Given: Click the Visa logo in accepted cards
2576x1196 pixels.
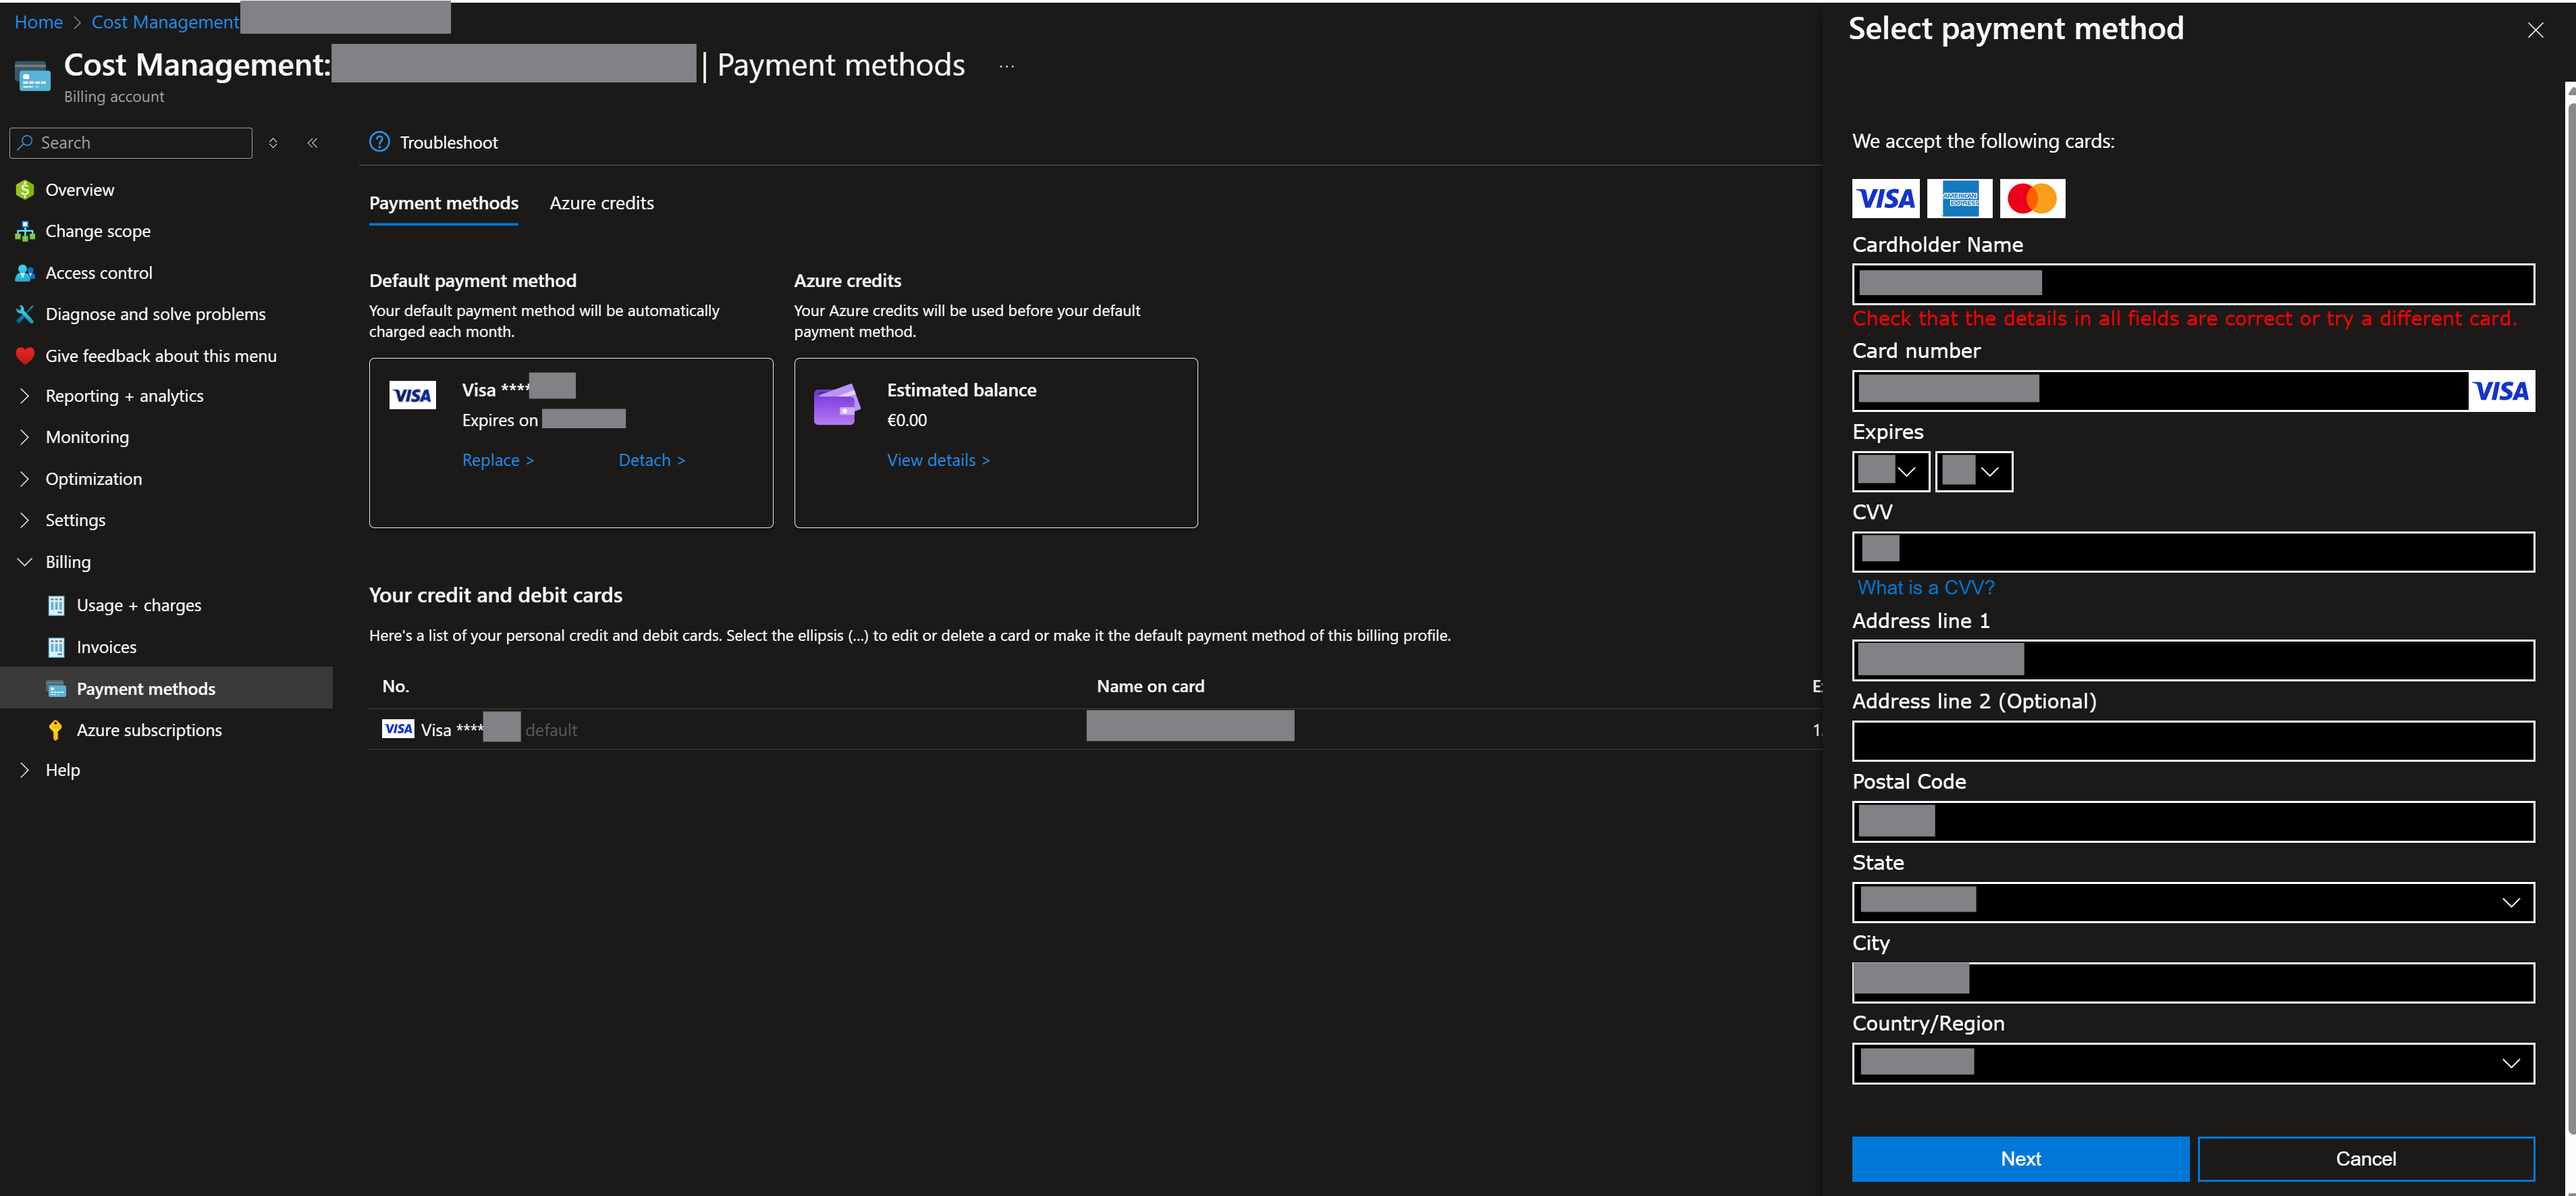Looking at the screenshot, I should [x=1886, y=199].
